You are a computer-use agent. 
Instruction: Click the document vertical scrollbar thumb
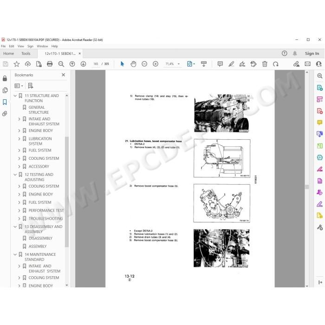tap(307, 187)
